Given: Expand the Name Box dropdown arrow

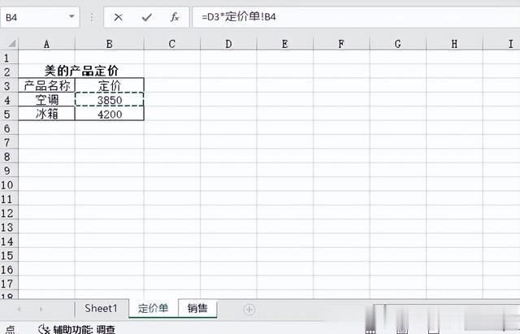Looking at the screenshot, I should pos(71,16).
